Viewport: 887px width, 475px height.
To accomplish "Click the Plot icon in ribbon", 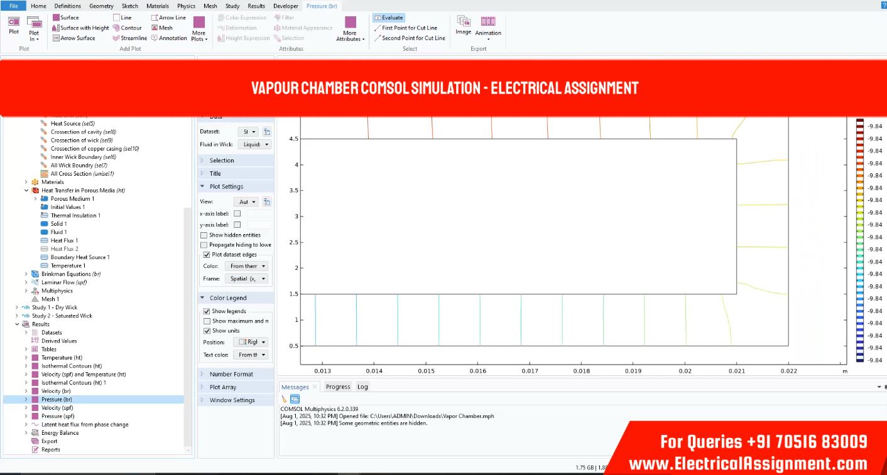I will point(14,25).
